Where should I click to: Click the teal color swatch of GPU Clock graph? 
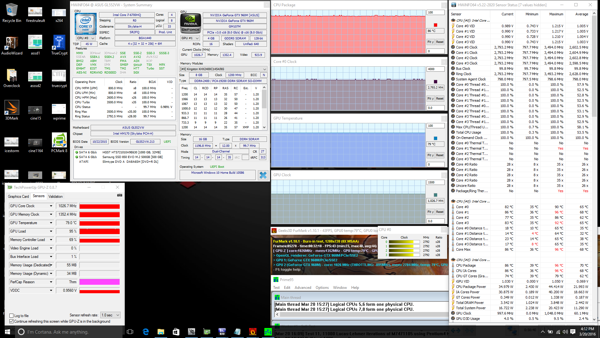(436, 195)
